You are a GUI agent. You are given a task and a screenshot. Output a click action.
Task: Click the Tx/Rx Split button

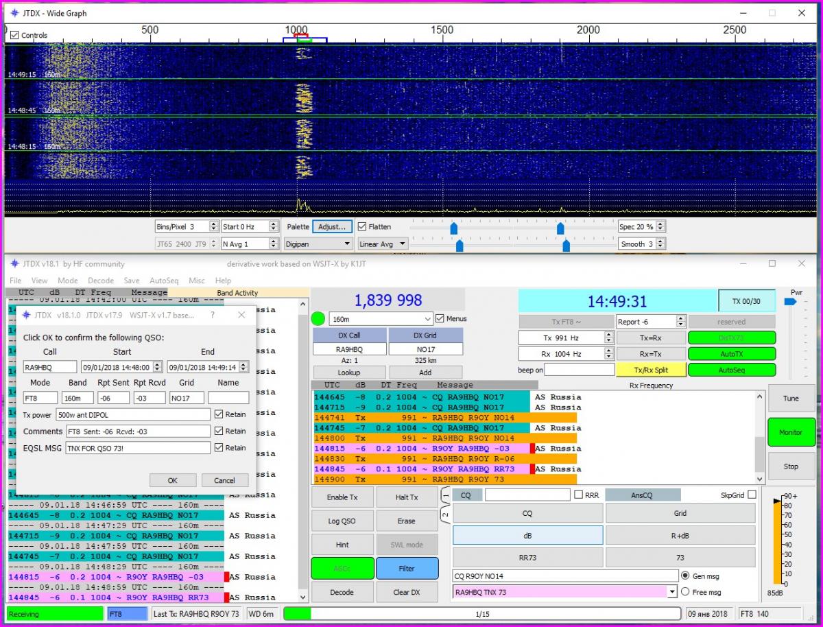click(x=650, y=370)
